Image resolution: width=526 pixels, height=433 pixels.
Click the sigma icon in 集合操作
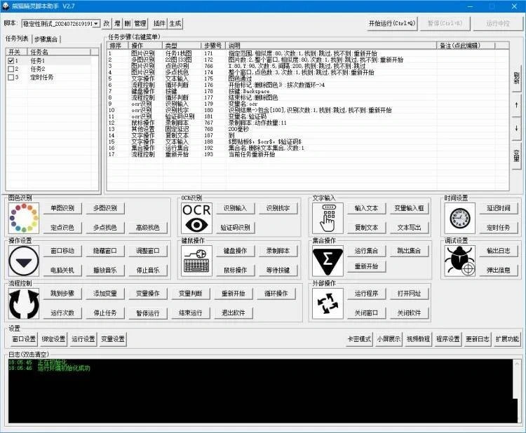click(328, 261)
